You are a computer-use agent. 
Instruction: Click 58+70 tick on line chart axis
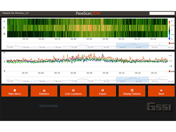pyautogui.click(x=57, y=73)
